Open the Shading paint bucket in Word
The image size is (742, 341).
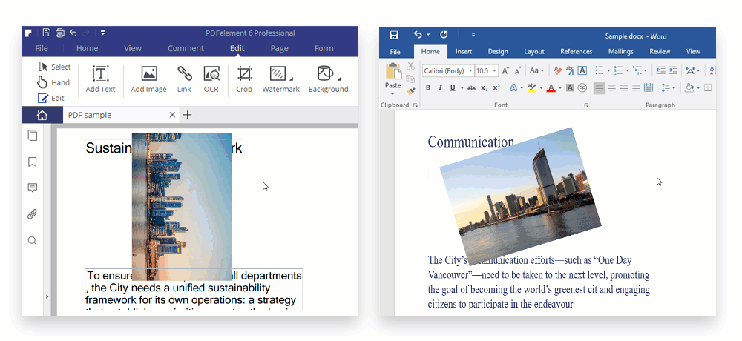pyautogui.click(x=689, y=87)
